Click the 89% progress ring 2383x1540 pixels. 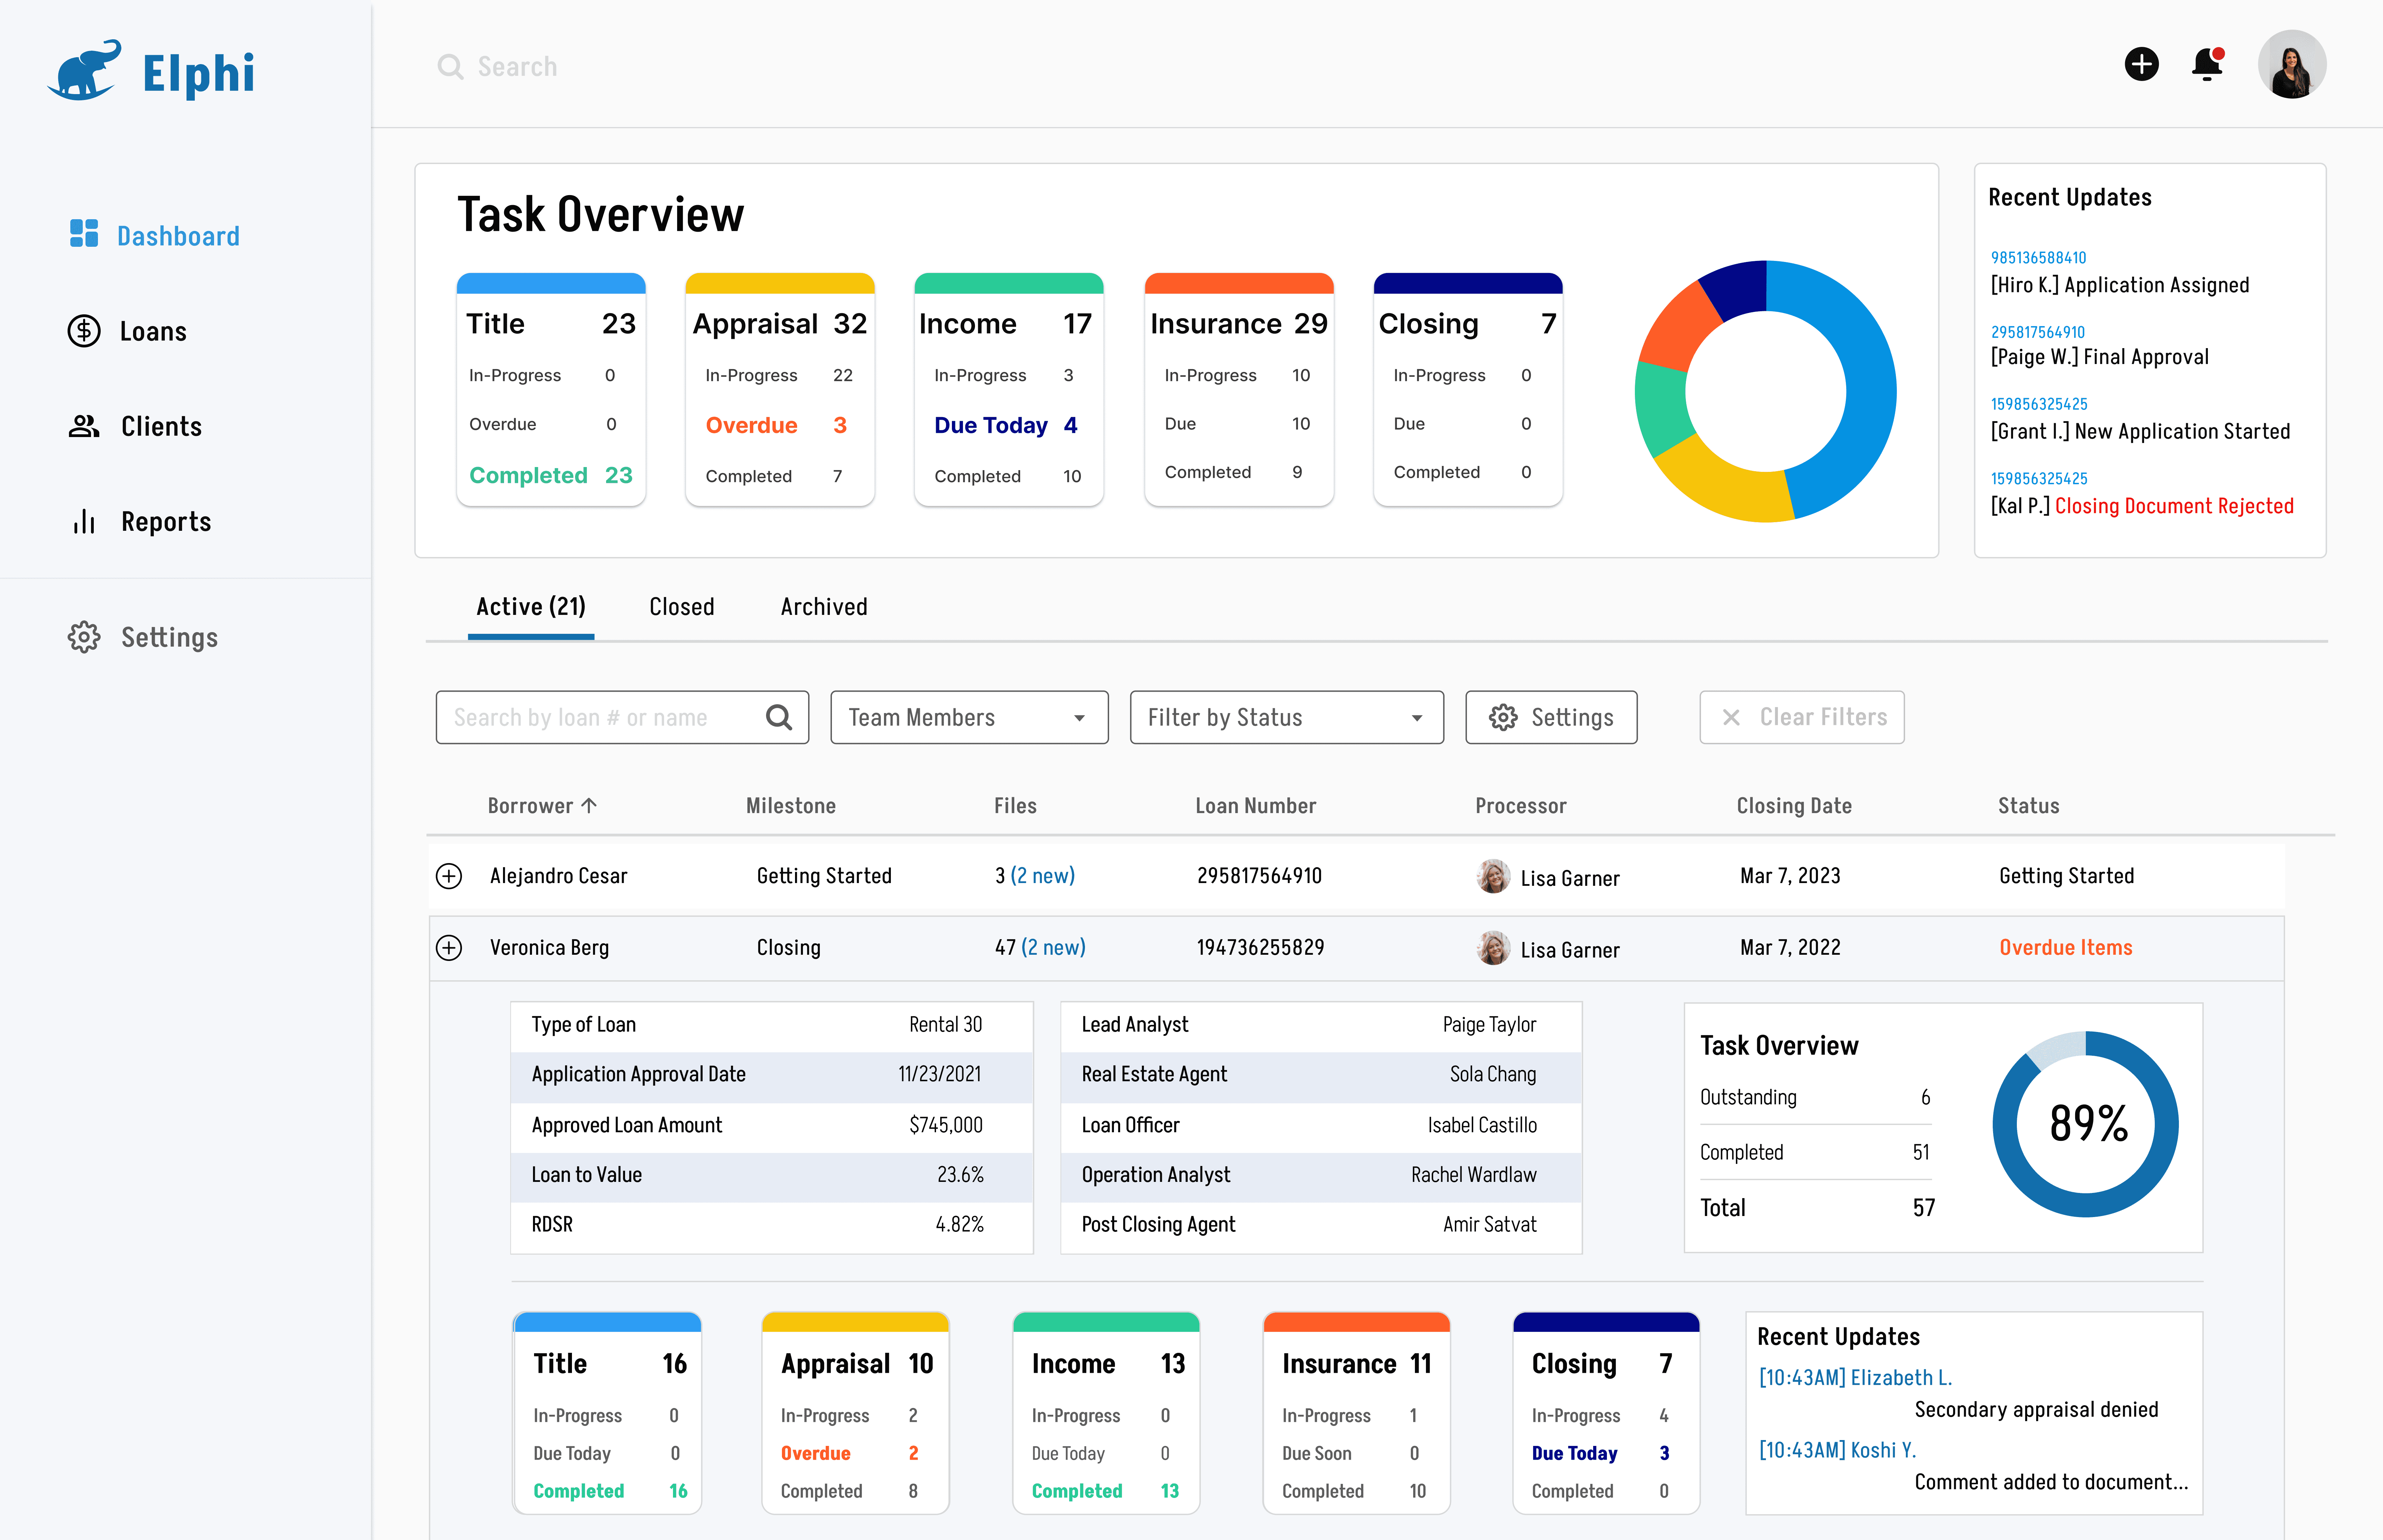click(2086, 1124)
